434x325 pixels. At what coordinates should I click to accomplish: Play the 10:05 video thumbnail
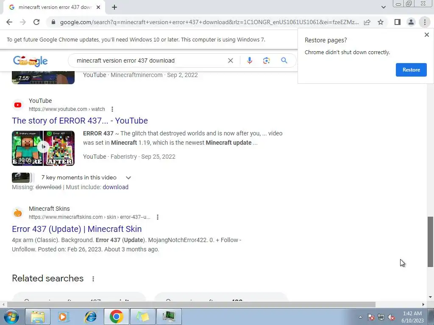[43, 148]
